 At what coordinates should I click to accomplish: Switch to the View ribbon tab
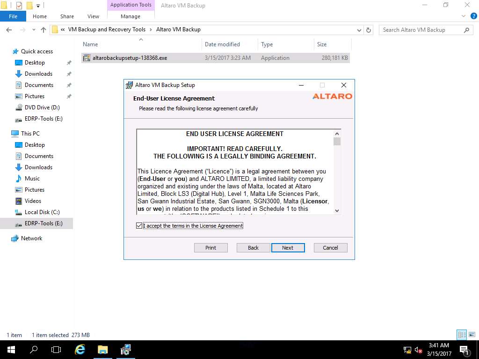(93, 16)
